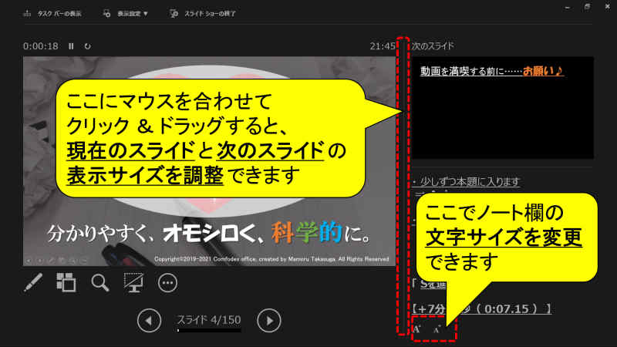Click the elapsed time 0:00:18
Screen dimensions: 617x347
(x=41, y=46)
